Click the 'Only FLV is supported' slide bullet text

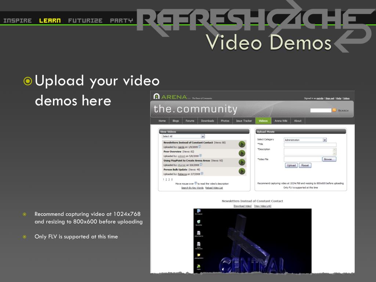76,236
